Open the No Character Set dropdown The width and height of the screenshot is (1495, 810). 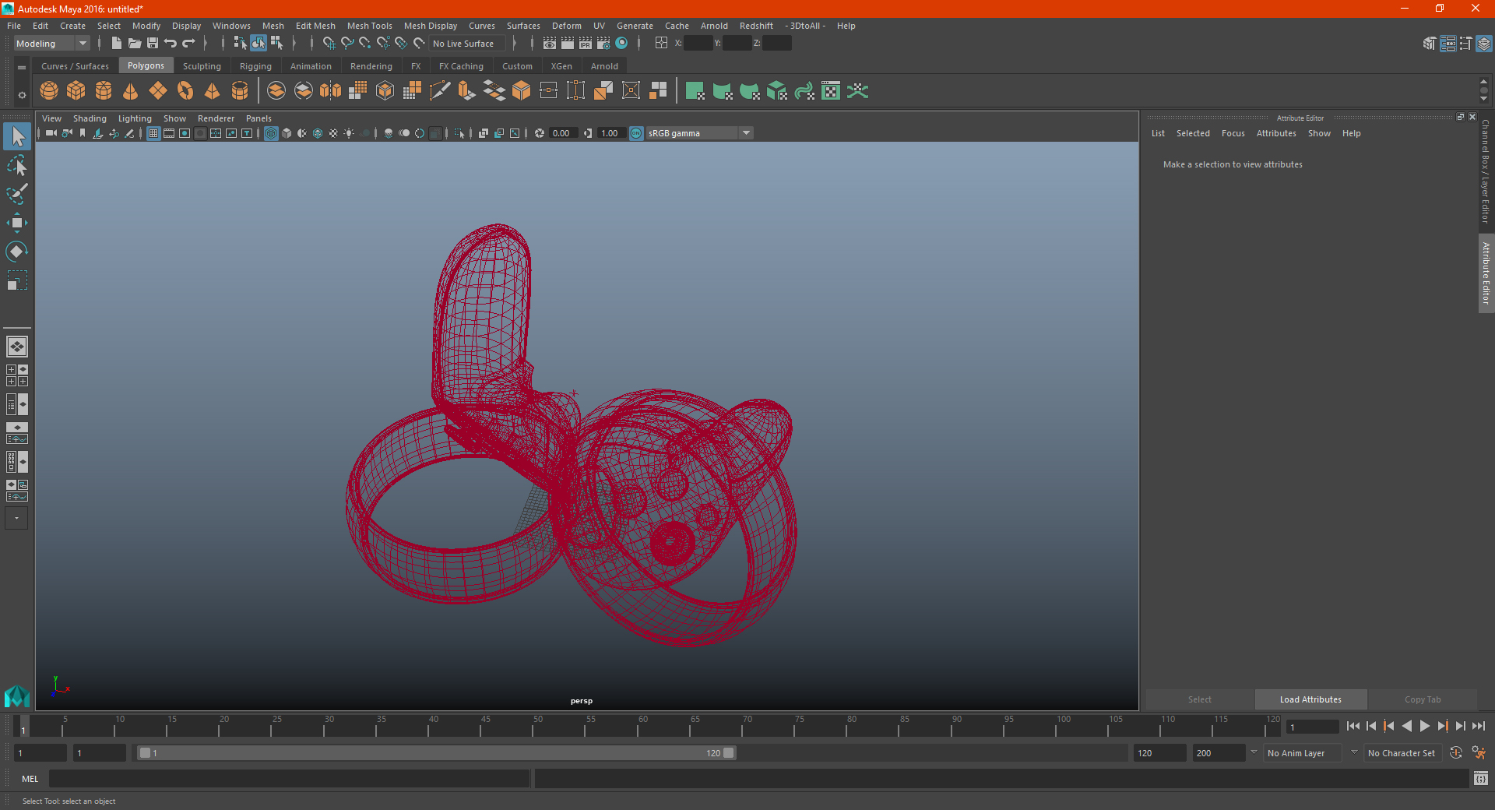[1402, 753]
